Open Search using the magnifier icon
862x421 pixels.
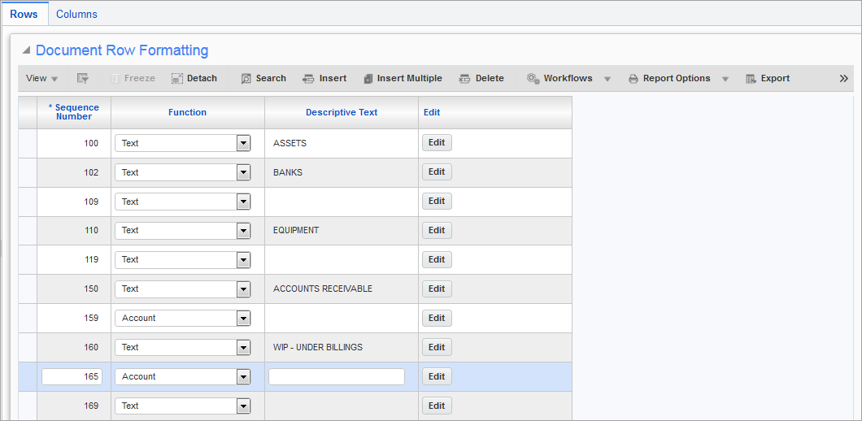point(246,79)
